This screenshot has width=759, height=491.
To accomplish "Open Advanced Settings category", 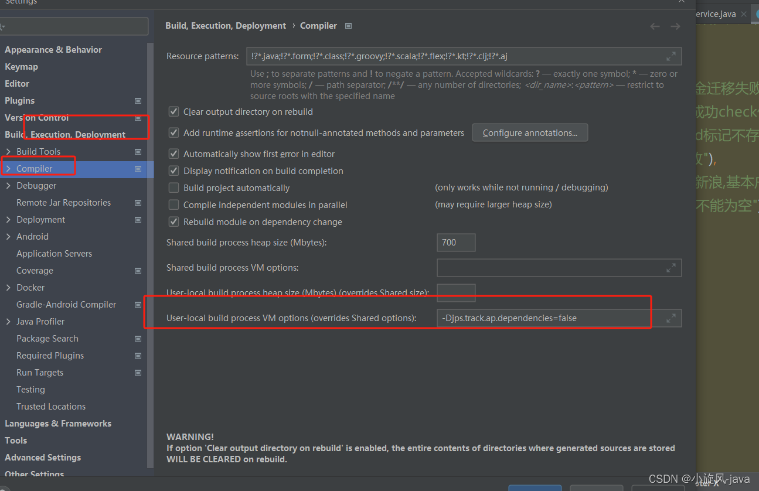I will pos(43,458).
